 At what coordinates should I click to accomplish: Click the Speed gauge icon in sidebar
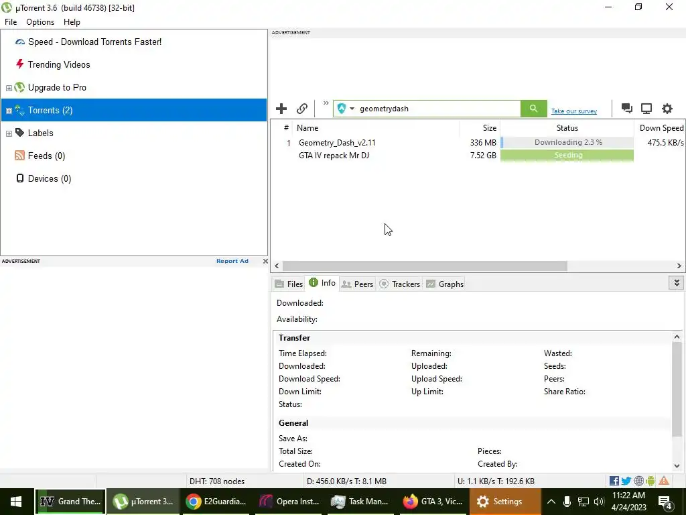pos(19,42)
